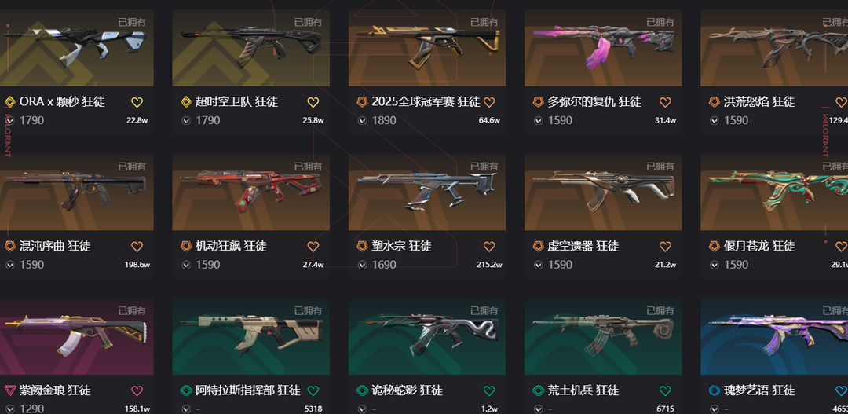Click the 紫阙金琅 狂徒 purple tier icon

9,390
